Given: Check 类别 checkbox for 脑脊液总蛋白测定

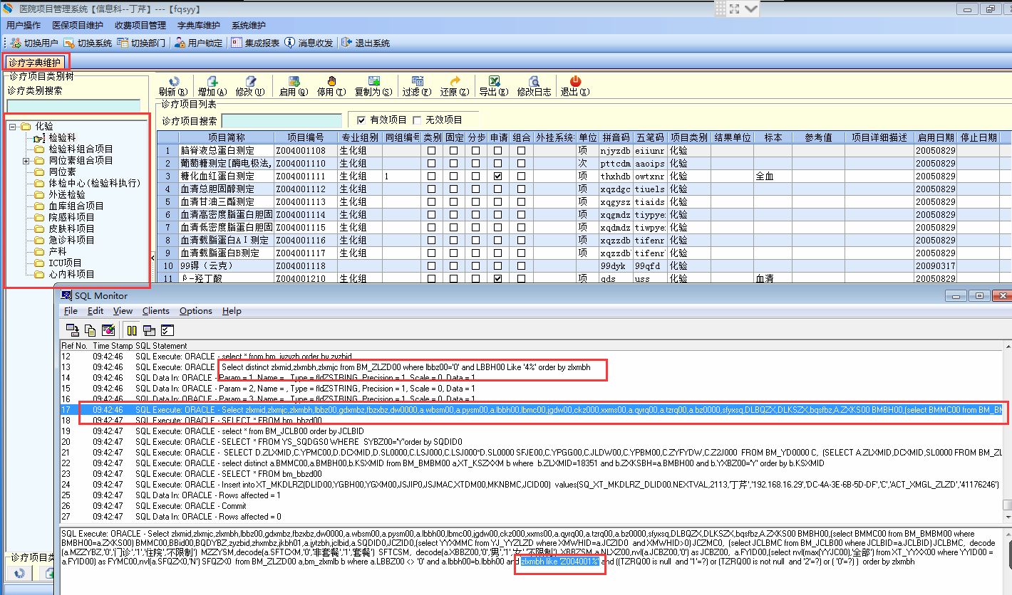Looking at the screenshot, I should click(x=432, y=150).
